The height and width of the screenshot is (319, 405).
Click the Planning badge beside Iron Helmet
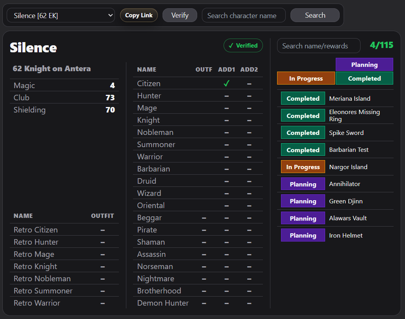coord(303,235)
